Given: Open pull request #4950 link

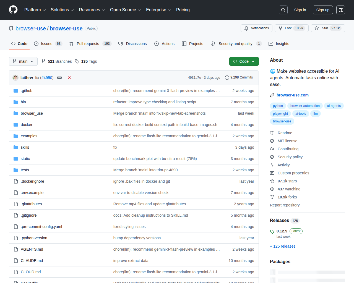Looking at the screenshot, I should coord(47,78).
